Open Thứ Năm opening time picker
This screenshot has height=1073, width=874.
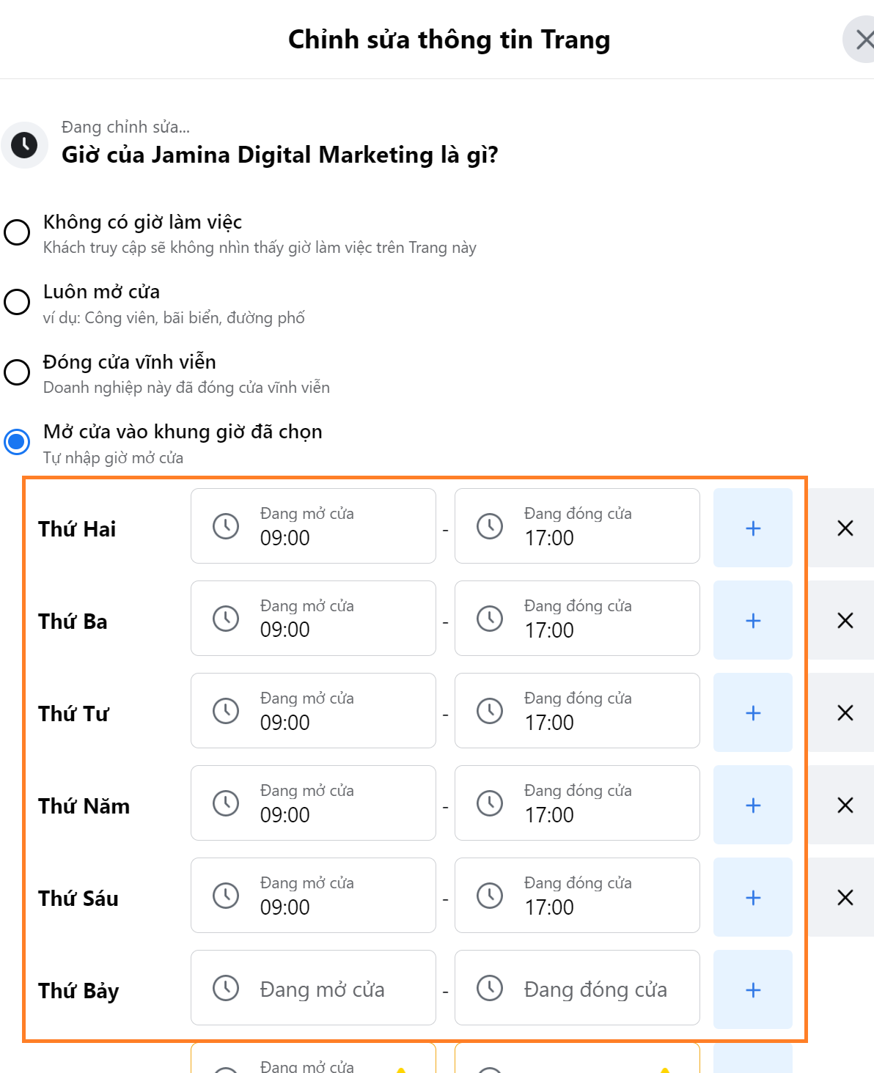point(313,803)
